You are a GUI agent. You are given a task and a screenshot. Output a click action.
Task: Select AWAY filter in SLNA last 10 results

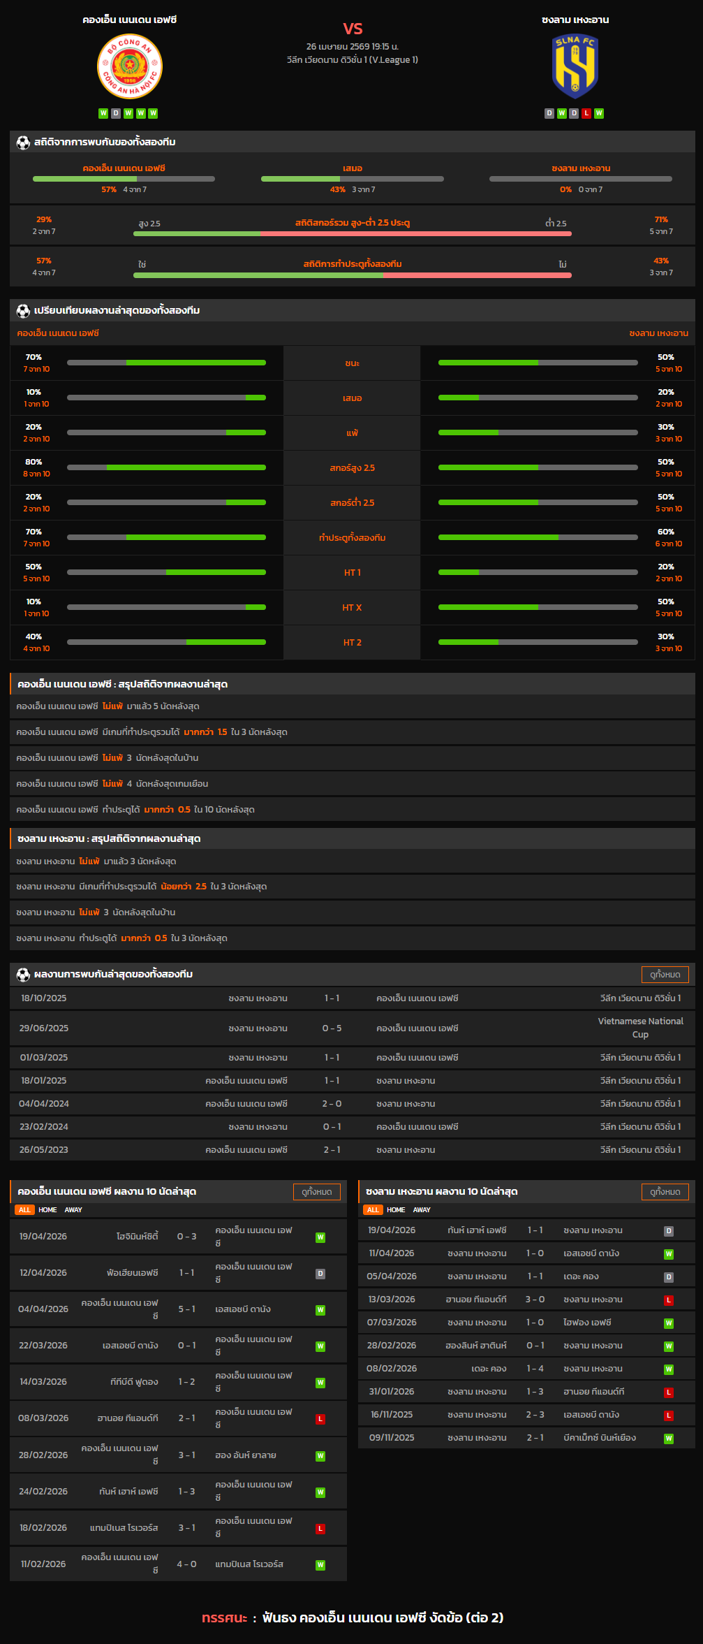point(422,1210)
